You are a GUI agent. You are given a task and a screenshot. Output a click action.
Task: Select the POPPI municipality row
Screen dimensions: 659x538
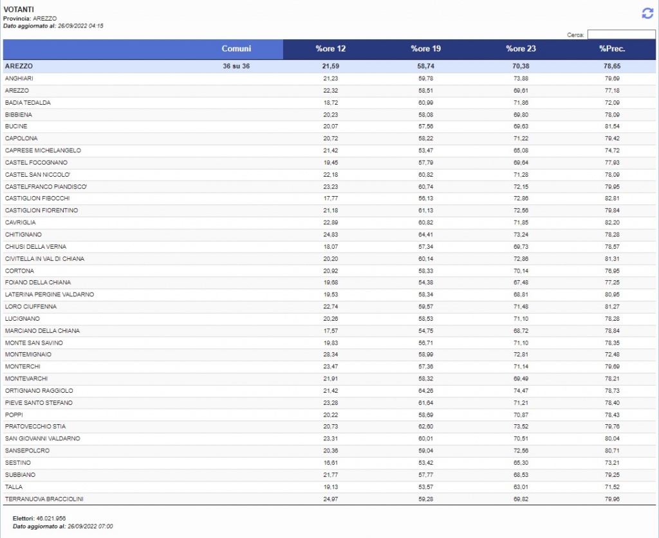point(14,415)
